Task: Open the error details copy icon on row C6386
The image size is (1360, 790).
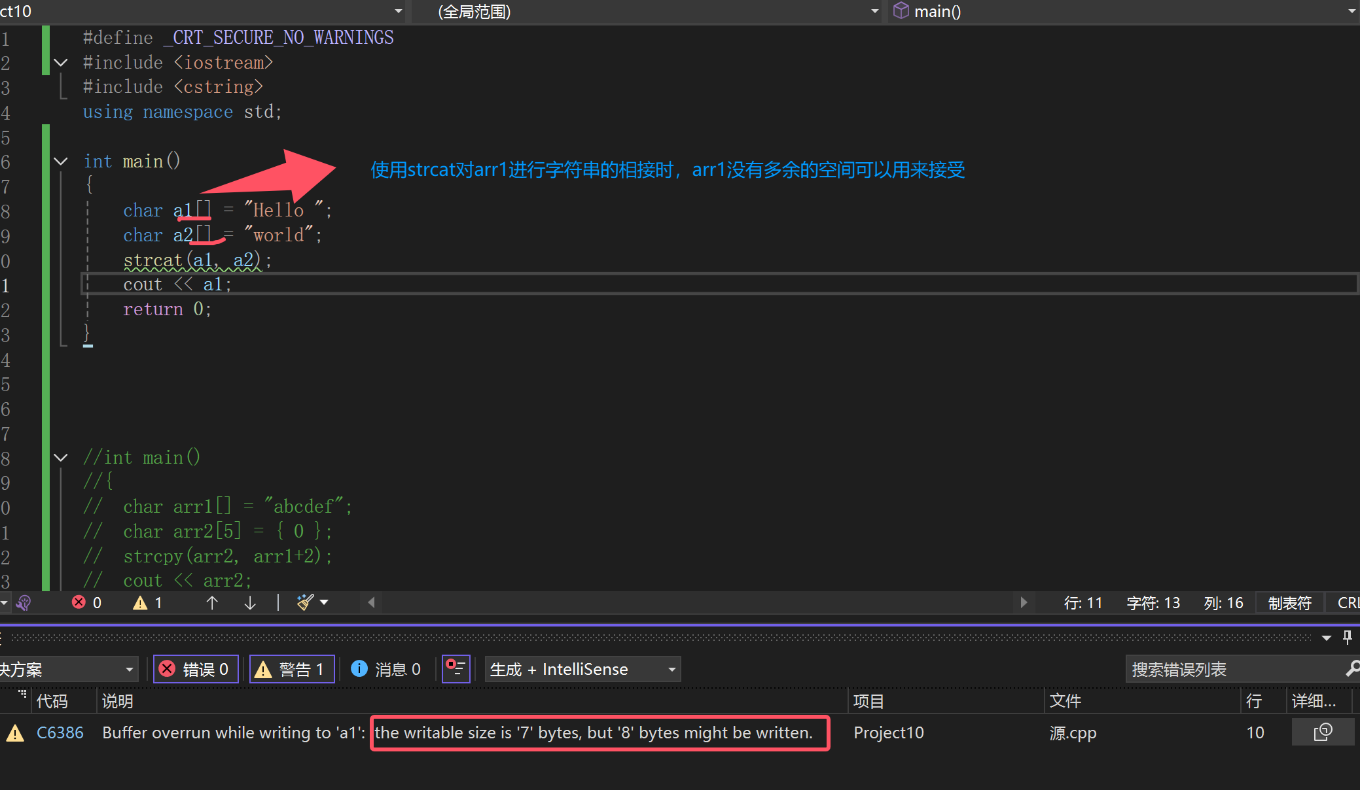Action: [x=1323, y=732]
